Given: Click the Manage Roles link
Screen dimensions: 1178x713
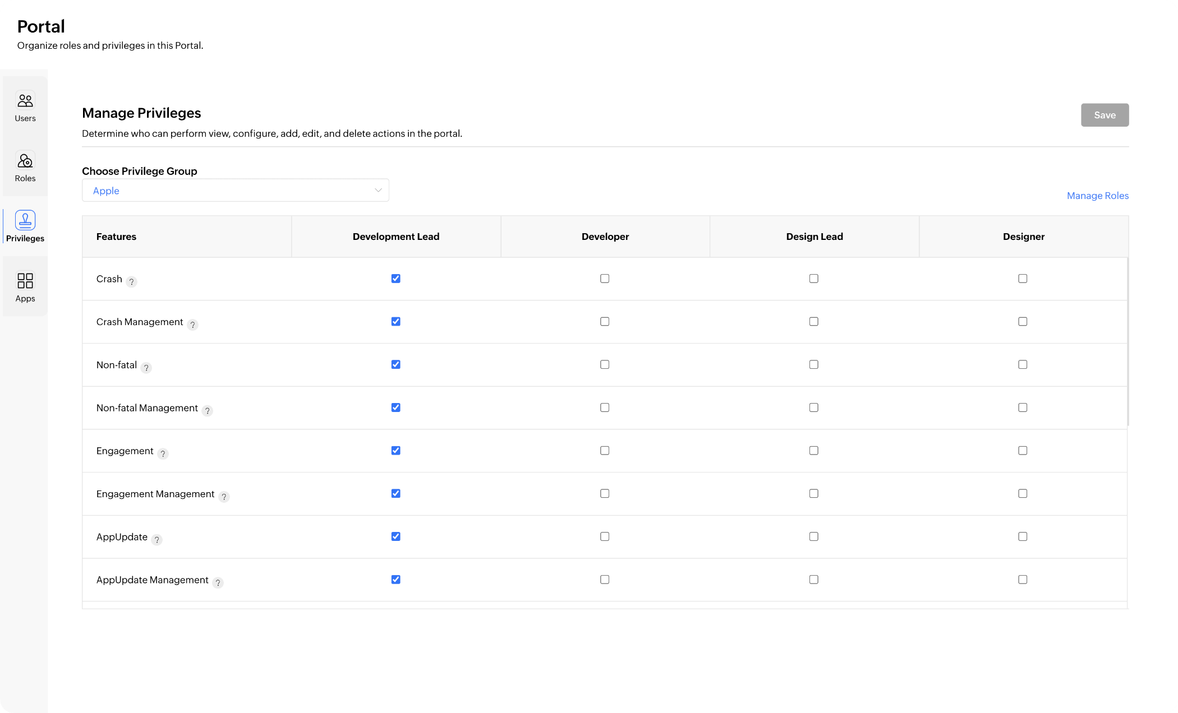Looking at the screenshot, I should click(1097, 196).
